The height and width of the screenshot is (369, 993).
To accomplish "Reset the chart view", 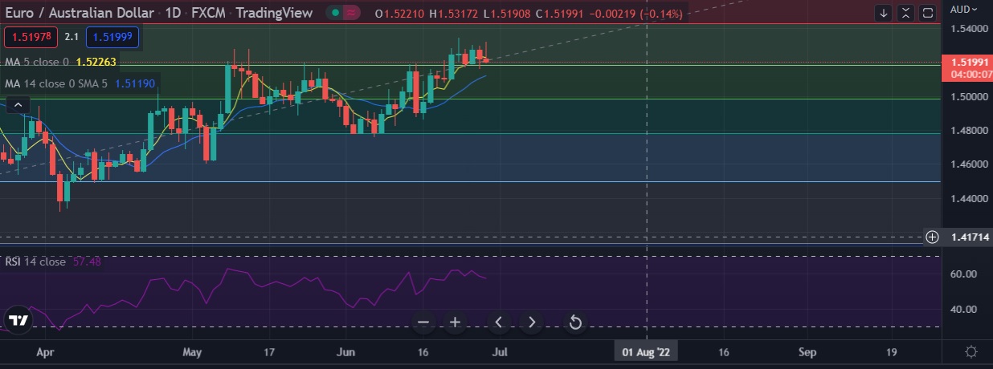I will [575, 322].
